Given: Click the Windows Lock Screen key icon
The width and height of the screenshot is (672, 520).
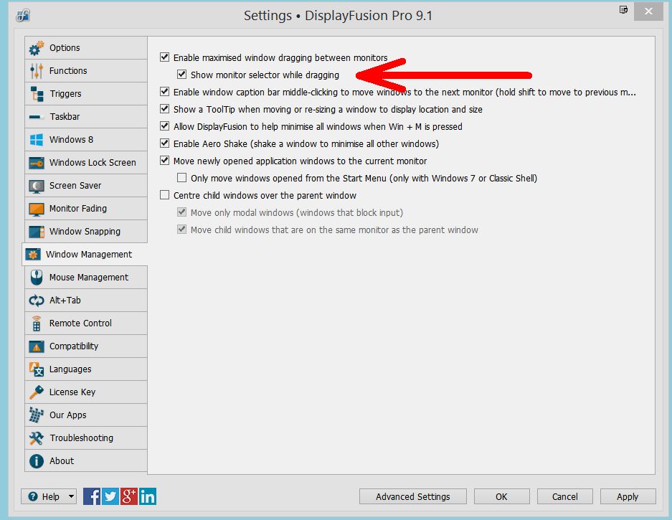Looking at the screenshot, I should pyautogui.click(x=37, y=163).
